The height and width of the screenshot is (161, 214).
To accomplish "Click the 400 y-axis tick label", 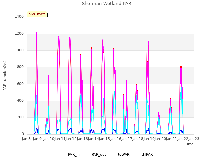I will click(x=20, y=101).
